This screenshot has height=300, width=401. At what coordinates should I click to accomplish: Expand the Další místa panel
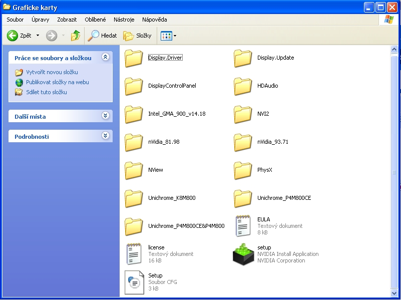click(105, 116)
